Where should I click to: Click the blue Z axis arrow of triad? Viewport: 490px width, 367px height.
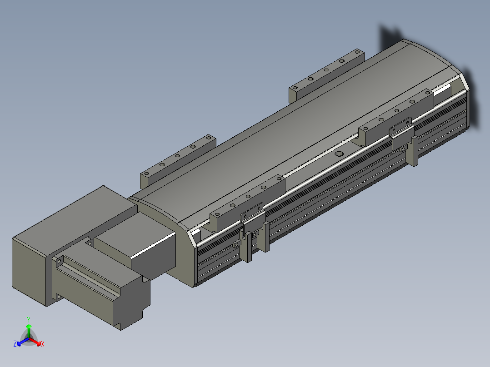(x=22, y=342)
